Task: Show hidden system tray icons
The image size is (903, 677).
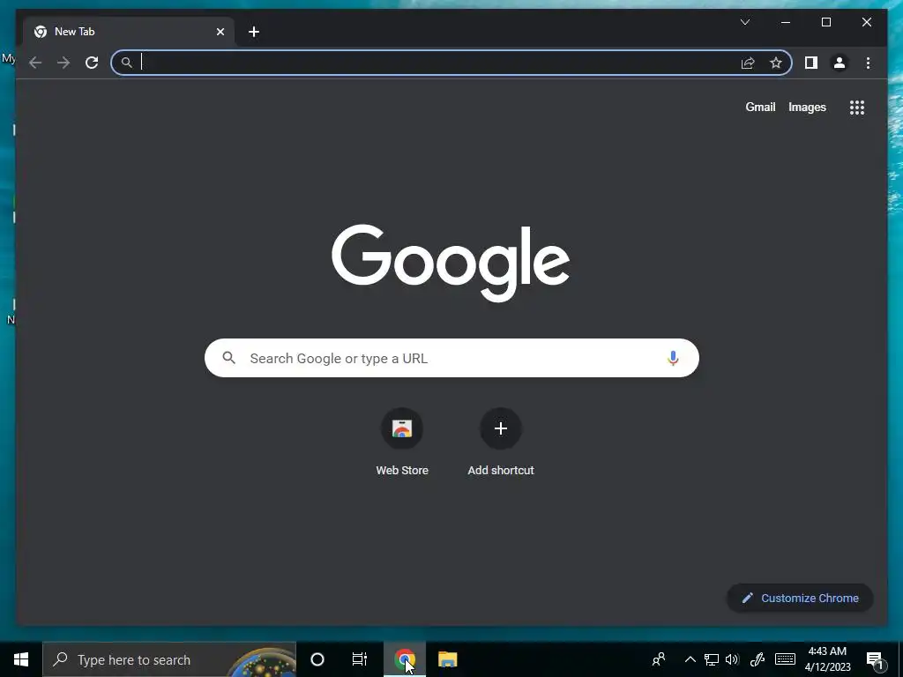Action: (x=690, y=659)
